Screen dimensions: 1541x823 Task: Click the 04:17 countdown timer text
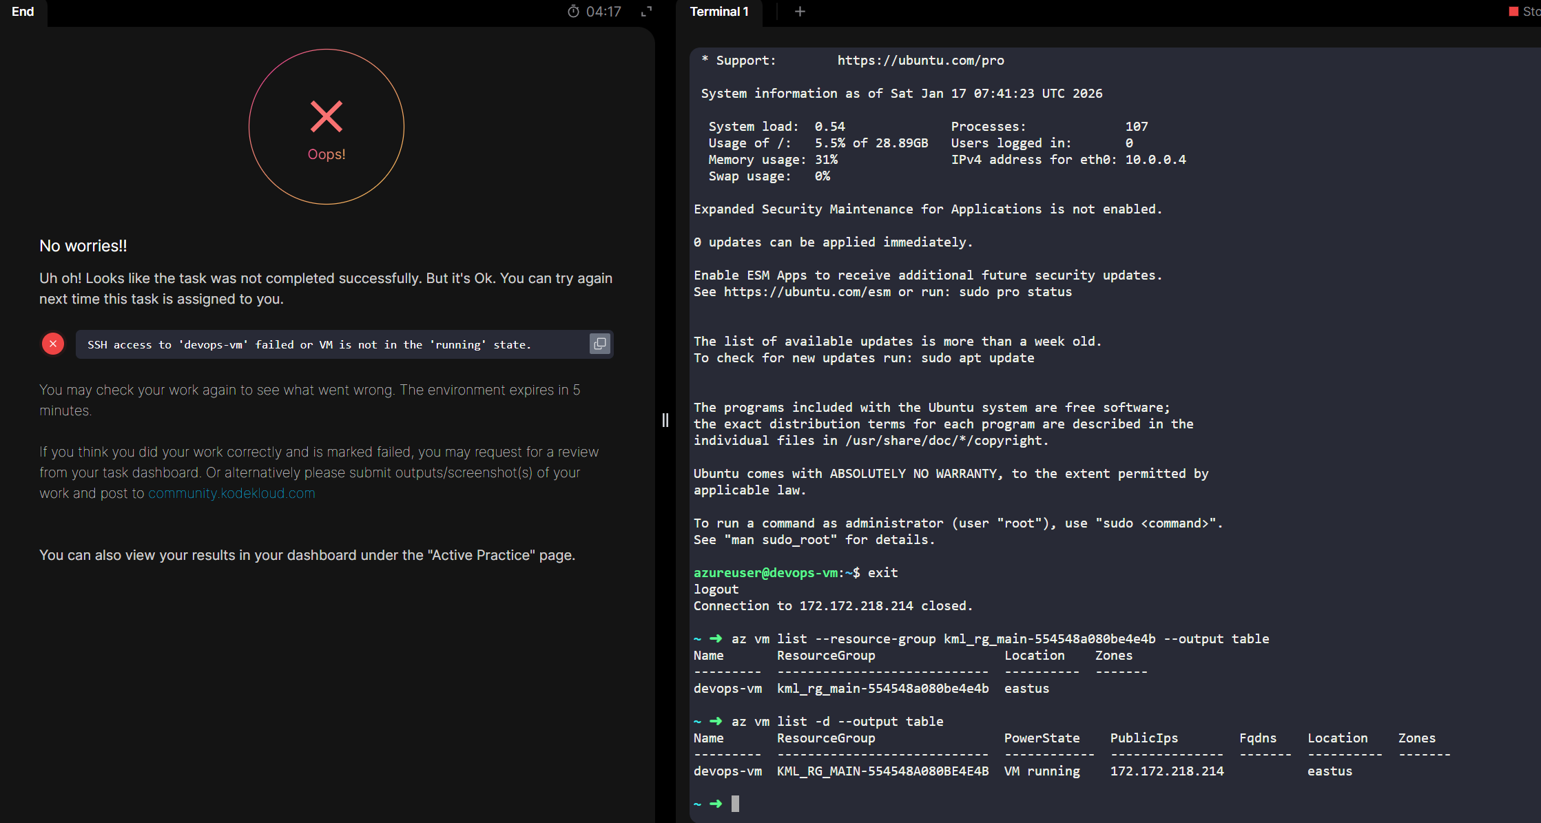click(603, 12)
